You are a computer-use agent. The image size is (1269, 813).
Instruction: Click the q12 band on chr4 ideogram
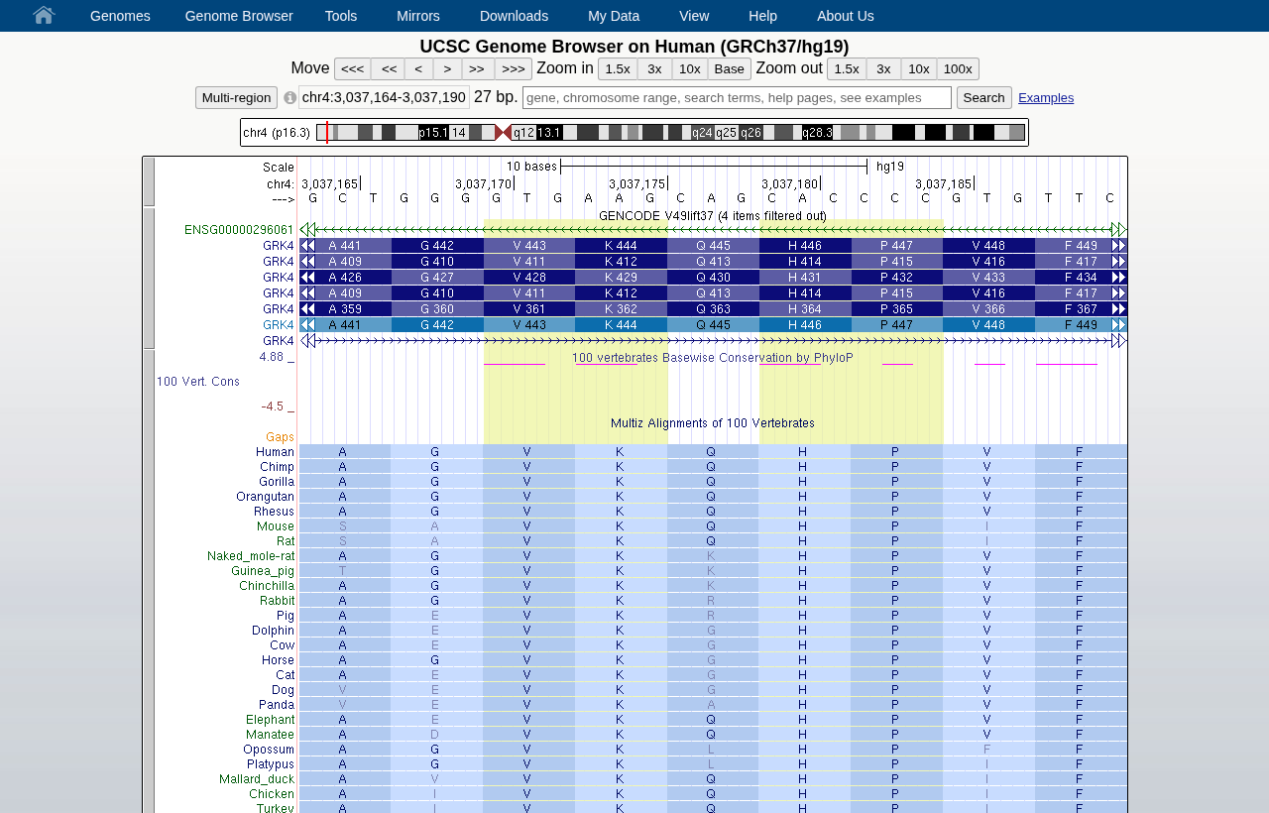pyautogui.click(x=524, y=133)
